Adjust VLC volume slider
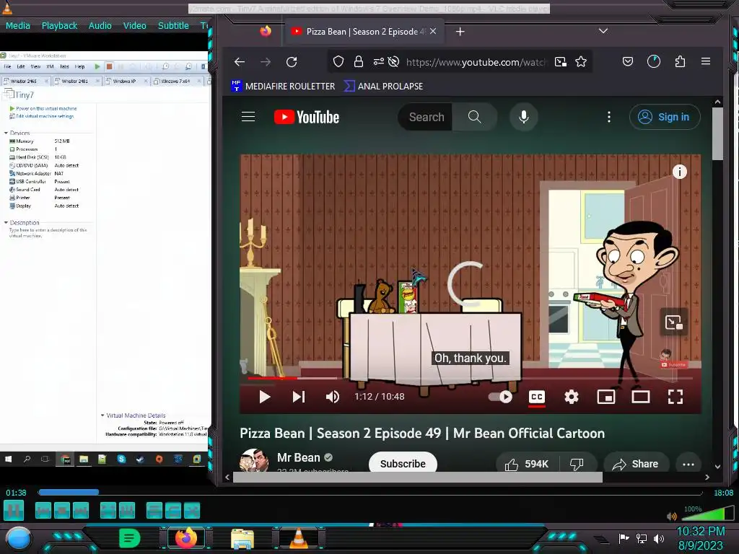Viewport: 739px width, 554px height. 707,514
